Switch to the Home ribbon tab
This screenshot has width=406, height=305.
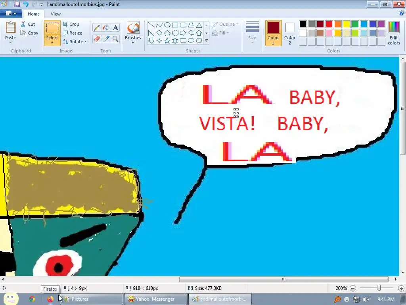(34, 14)
